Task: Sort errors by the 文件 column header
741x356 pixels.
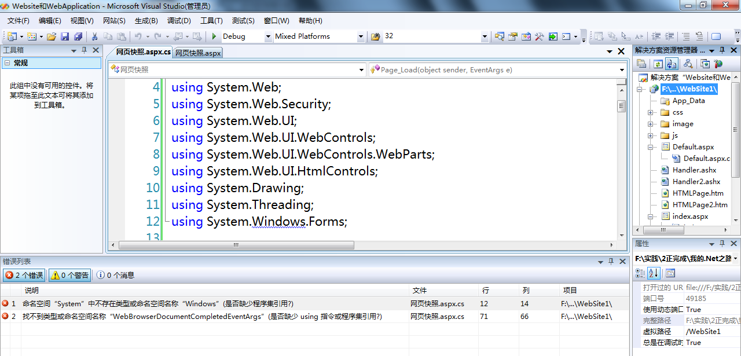Action: [444, 291]
